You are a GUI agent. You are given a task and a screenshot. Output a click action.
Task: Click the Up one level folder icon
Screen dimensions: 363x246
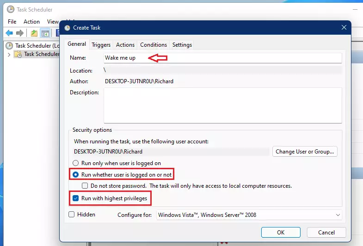(x=34, y=33)
